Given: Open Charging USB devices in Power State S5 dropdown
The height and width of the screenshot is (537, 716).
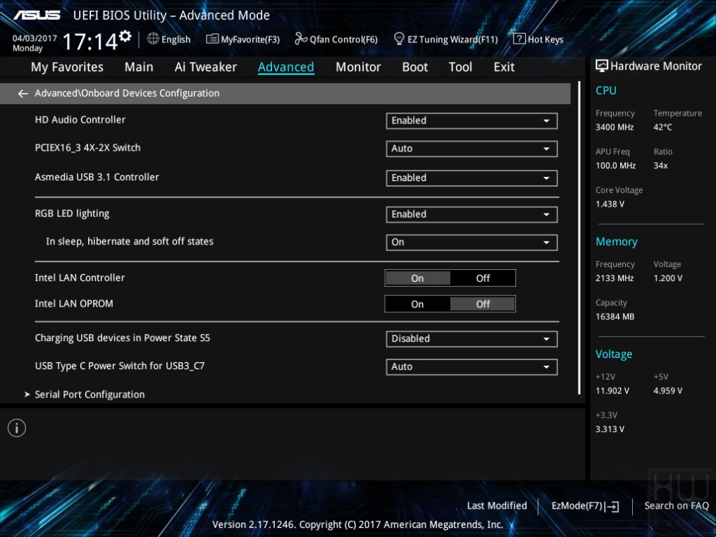Looking at the screenshot, I should click(471, 339).
